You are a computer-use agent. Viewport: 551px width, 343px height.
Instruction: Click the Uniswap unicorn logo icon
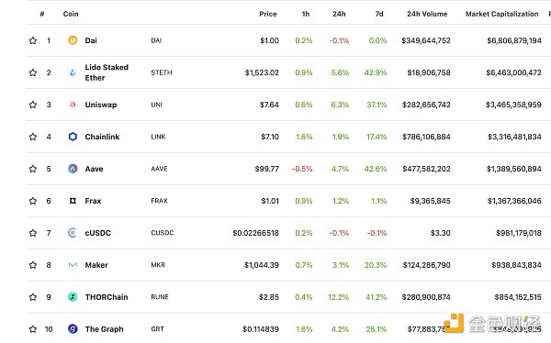coord(73,105)
